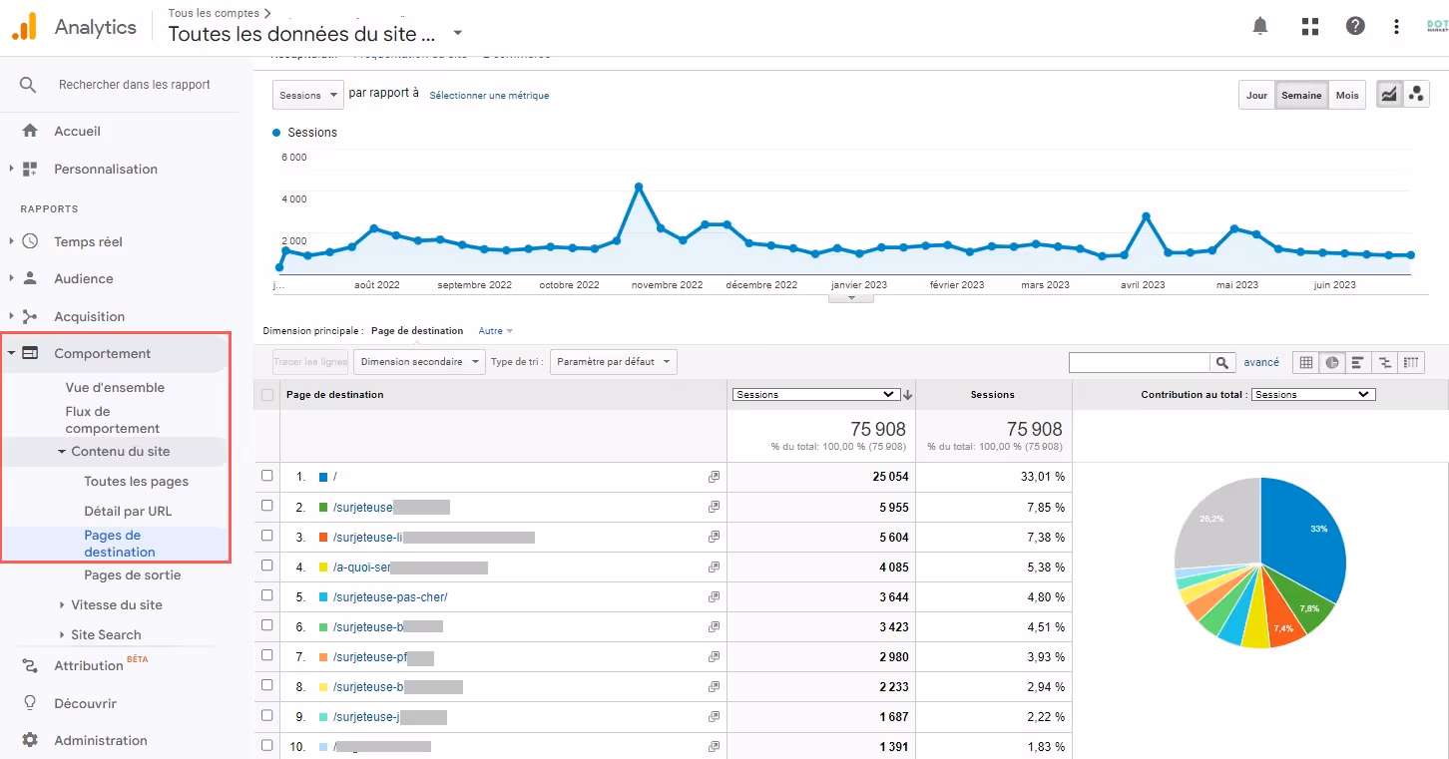This screenshot has width=1449, height=759.
Task: Open the "Contribution au total" dropdown
Action: click(1313, 393)
